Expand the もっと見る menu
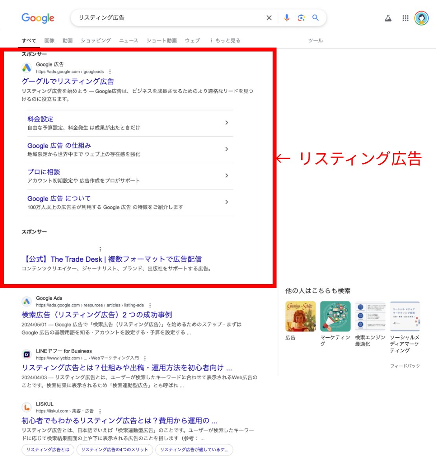 225,40
